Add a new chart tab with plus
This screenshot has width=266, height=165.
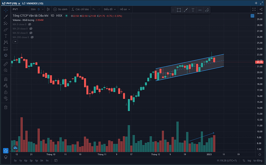coord(256,3)
